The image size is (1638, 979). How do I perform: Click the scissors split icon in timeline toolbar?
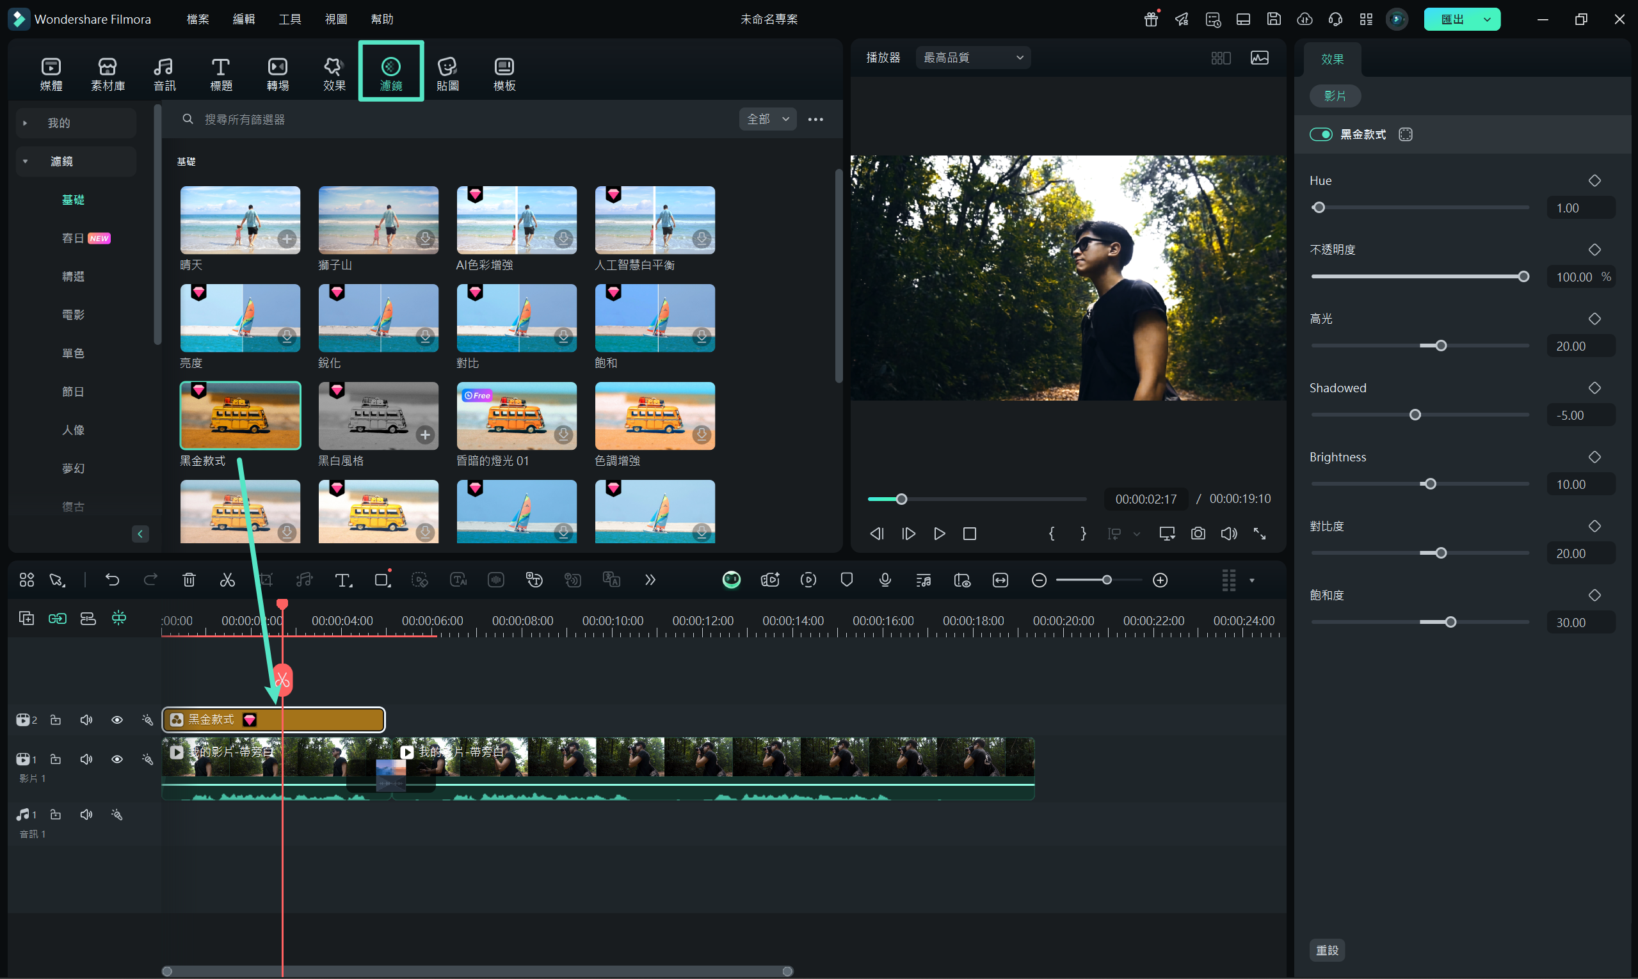tap(227, 580)
